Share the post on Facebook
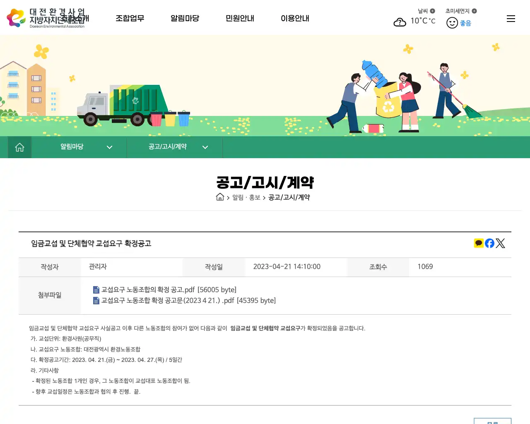The height and width of the screenshot is (424, 530). (x=489, y=243)
